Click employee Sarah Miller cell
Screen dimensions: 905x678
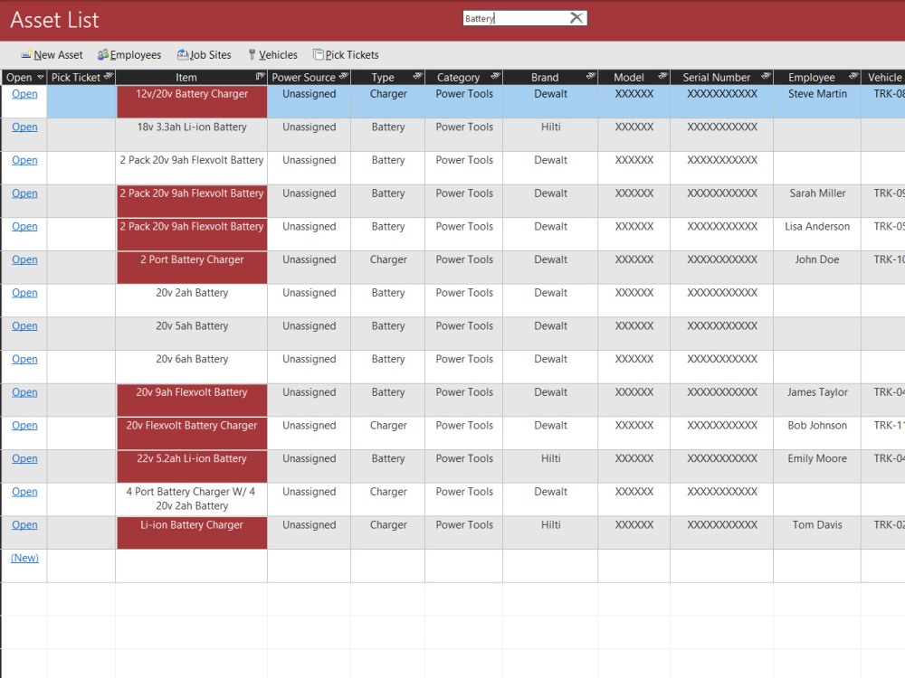coord(816,202)
